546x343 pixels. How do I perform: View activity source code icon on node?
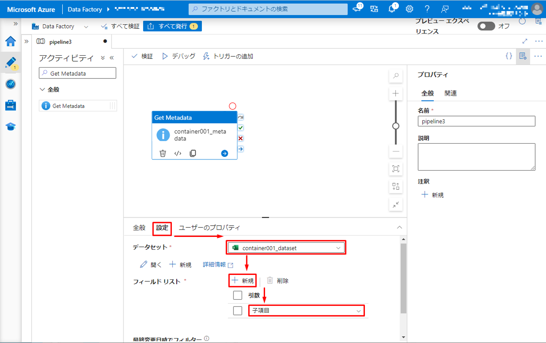(x=178, y=153)
